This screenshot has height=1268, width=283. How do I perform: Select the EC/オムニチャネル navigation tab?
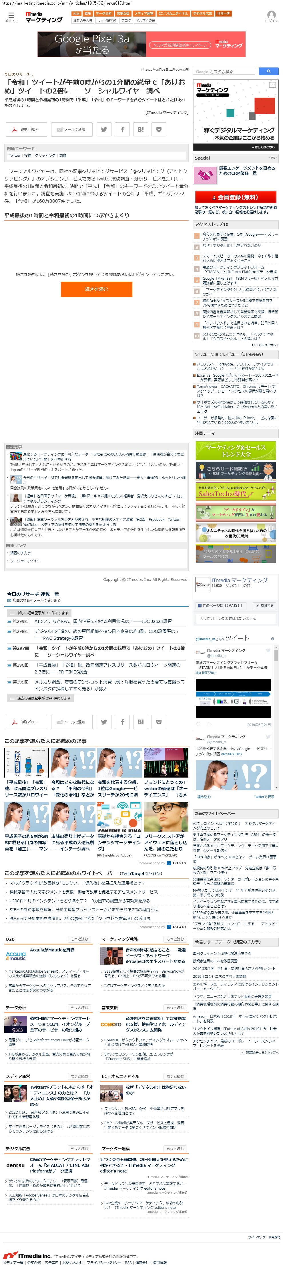(x=173, y=14)
